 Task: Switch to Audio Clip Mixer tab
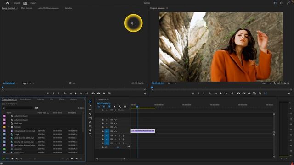pyautogui.click(x=48, y=8)
